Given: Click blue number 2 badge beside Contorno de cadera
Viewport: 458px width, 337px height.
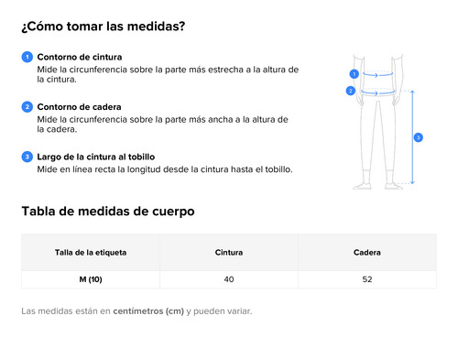Looking at the screenshot, I should tap(27, 107).
